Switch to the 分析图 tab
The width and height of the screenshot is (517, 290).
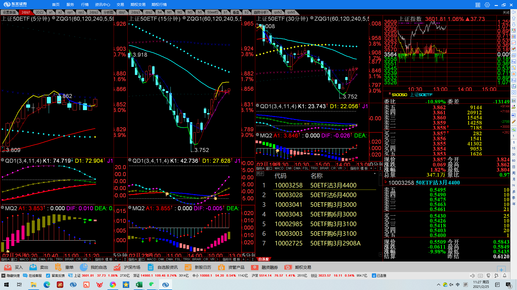click(108, 12)
